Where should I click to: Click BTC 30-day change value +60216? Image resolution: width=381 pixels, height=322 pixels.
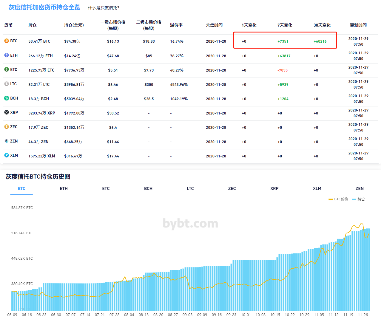click(320, 41)
